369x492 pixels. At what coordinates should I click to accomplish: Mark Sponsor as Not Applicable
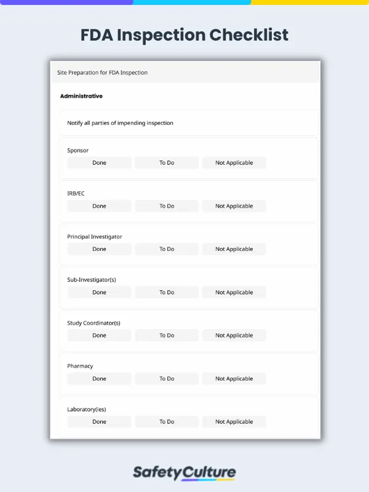tap(234, 162)
